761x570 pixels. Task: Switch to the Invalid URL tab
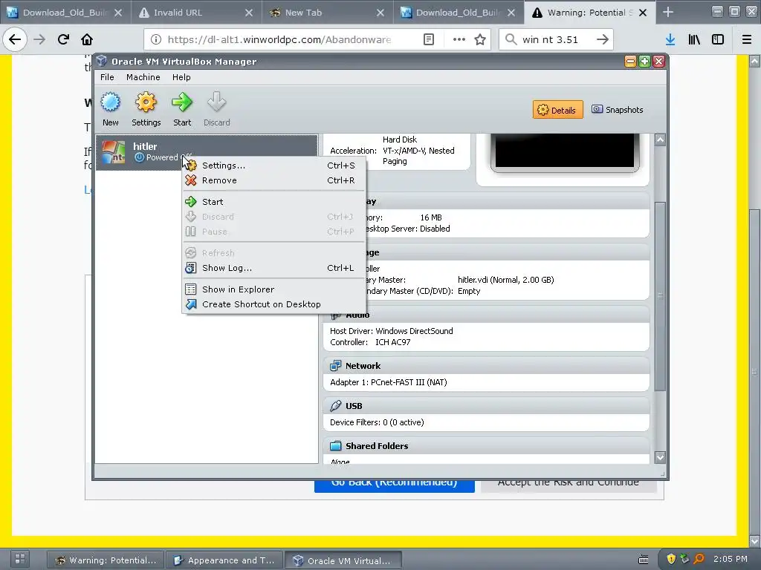point(196,13)
